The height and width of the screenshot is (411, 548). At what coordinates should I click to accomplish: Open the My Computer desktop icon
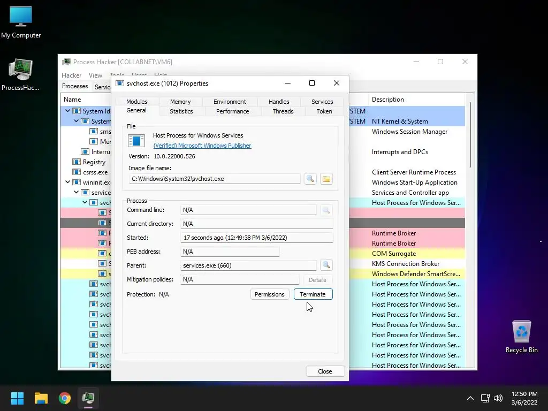click(21, 22)
